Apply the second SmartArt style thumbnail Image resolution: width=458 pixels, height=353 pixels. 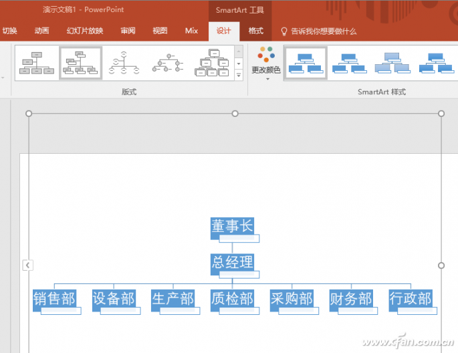(349, 63)
